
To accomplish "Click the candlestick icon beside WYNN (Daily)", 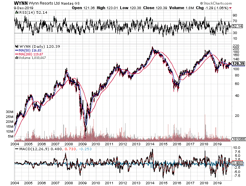I will (x=17, y=46).
